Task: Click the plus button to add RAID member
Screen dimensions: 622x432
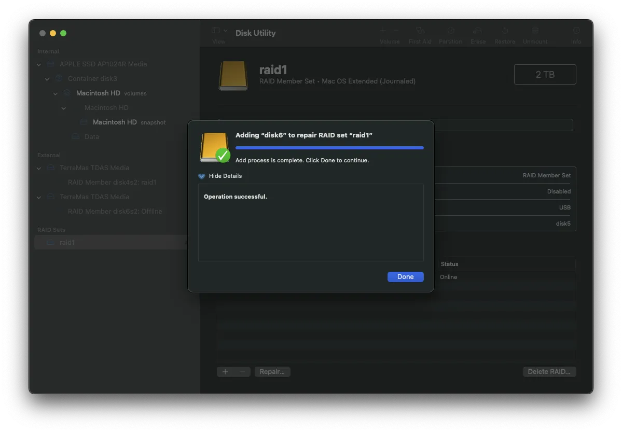Action: click(225, 372)
